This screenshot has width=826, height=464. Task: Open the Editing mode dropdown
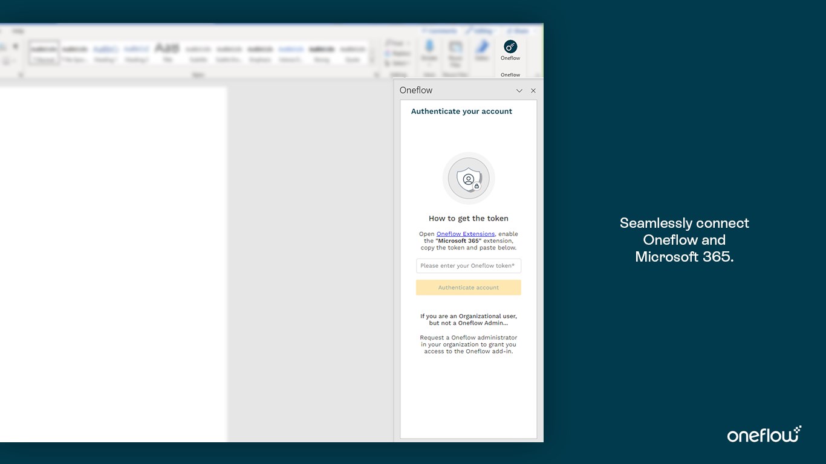coord(481,31)
